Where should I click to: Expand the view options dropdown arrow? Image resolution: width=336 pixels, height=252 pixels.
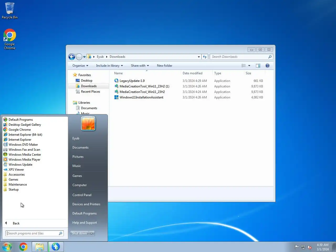[x=249, y=66]
